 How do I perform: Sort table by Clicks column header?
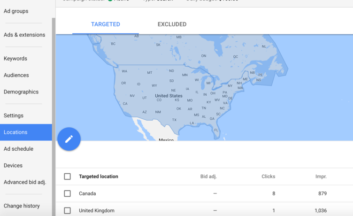click(268, 177)
